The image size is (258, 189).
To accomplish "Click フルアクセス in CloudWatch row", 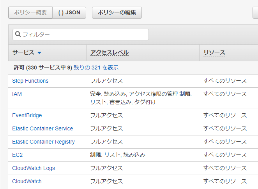I will [106, 181].
